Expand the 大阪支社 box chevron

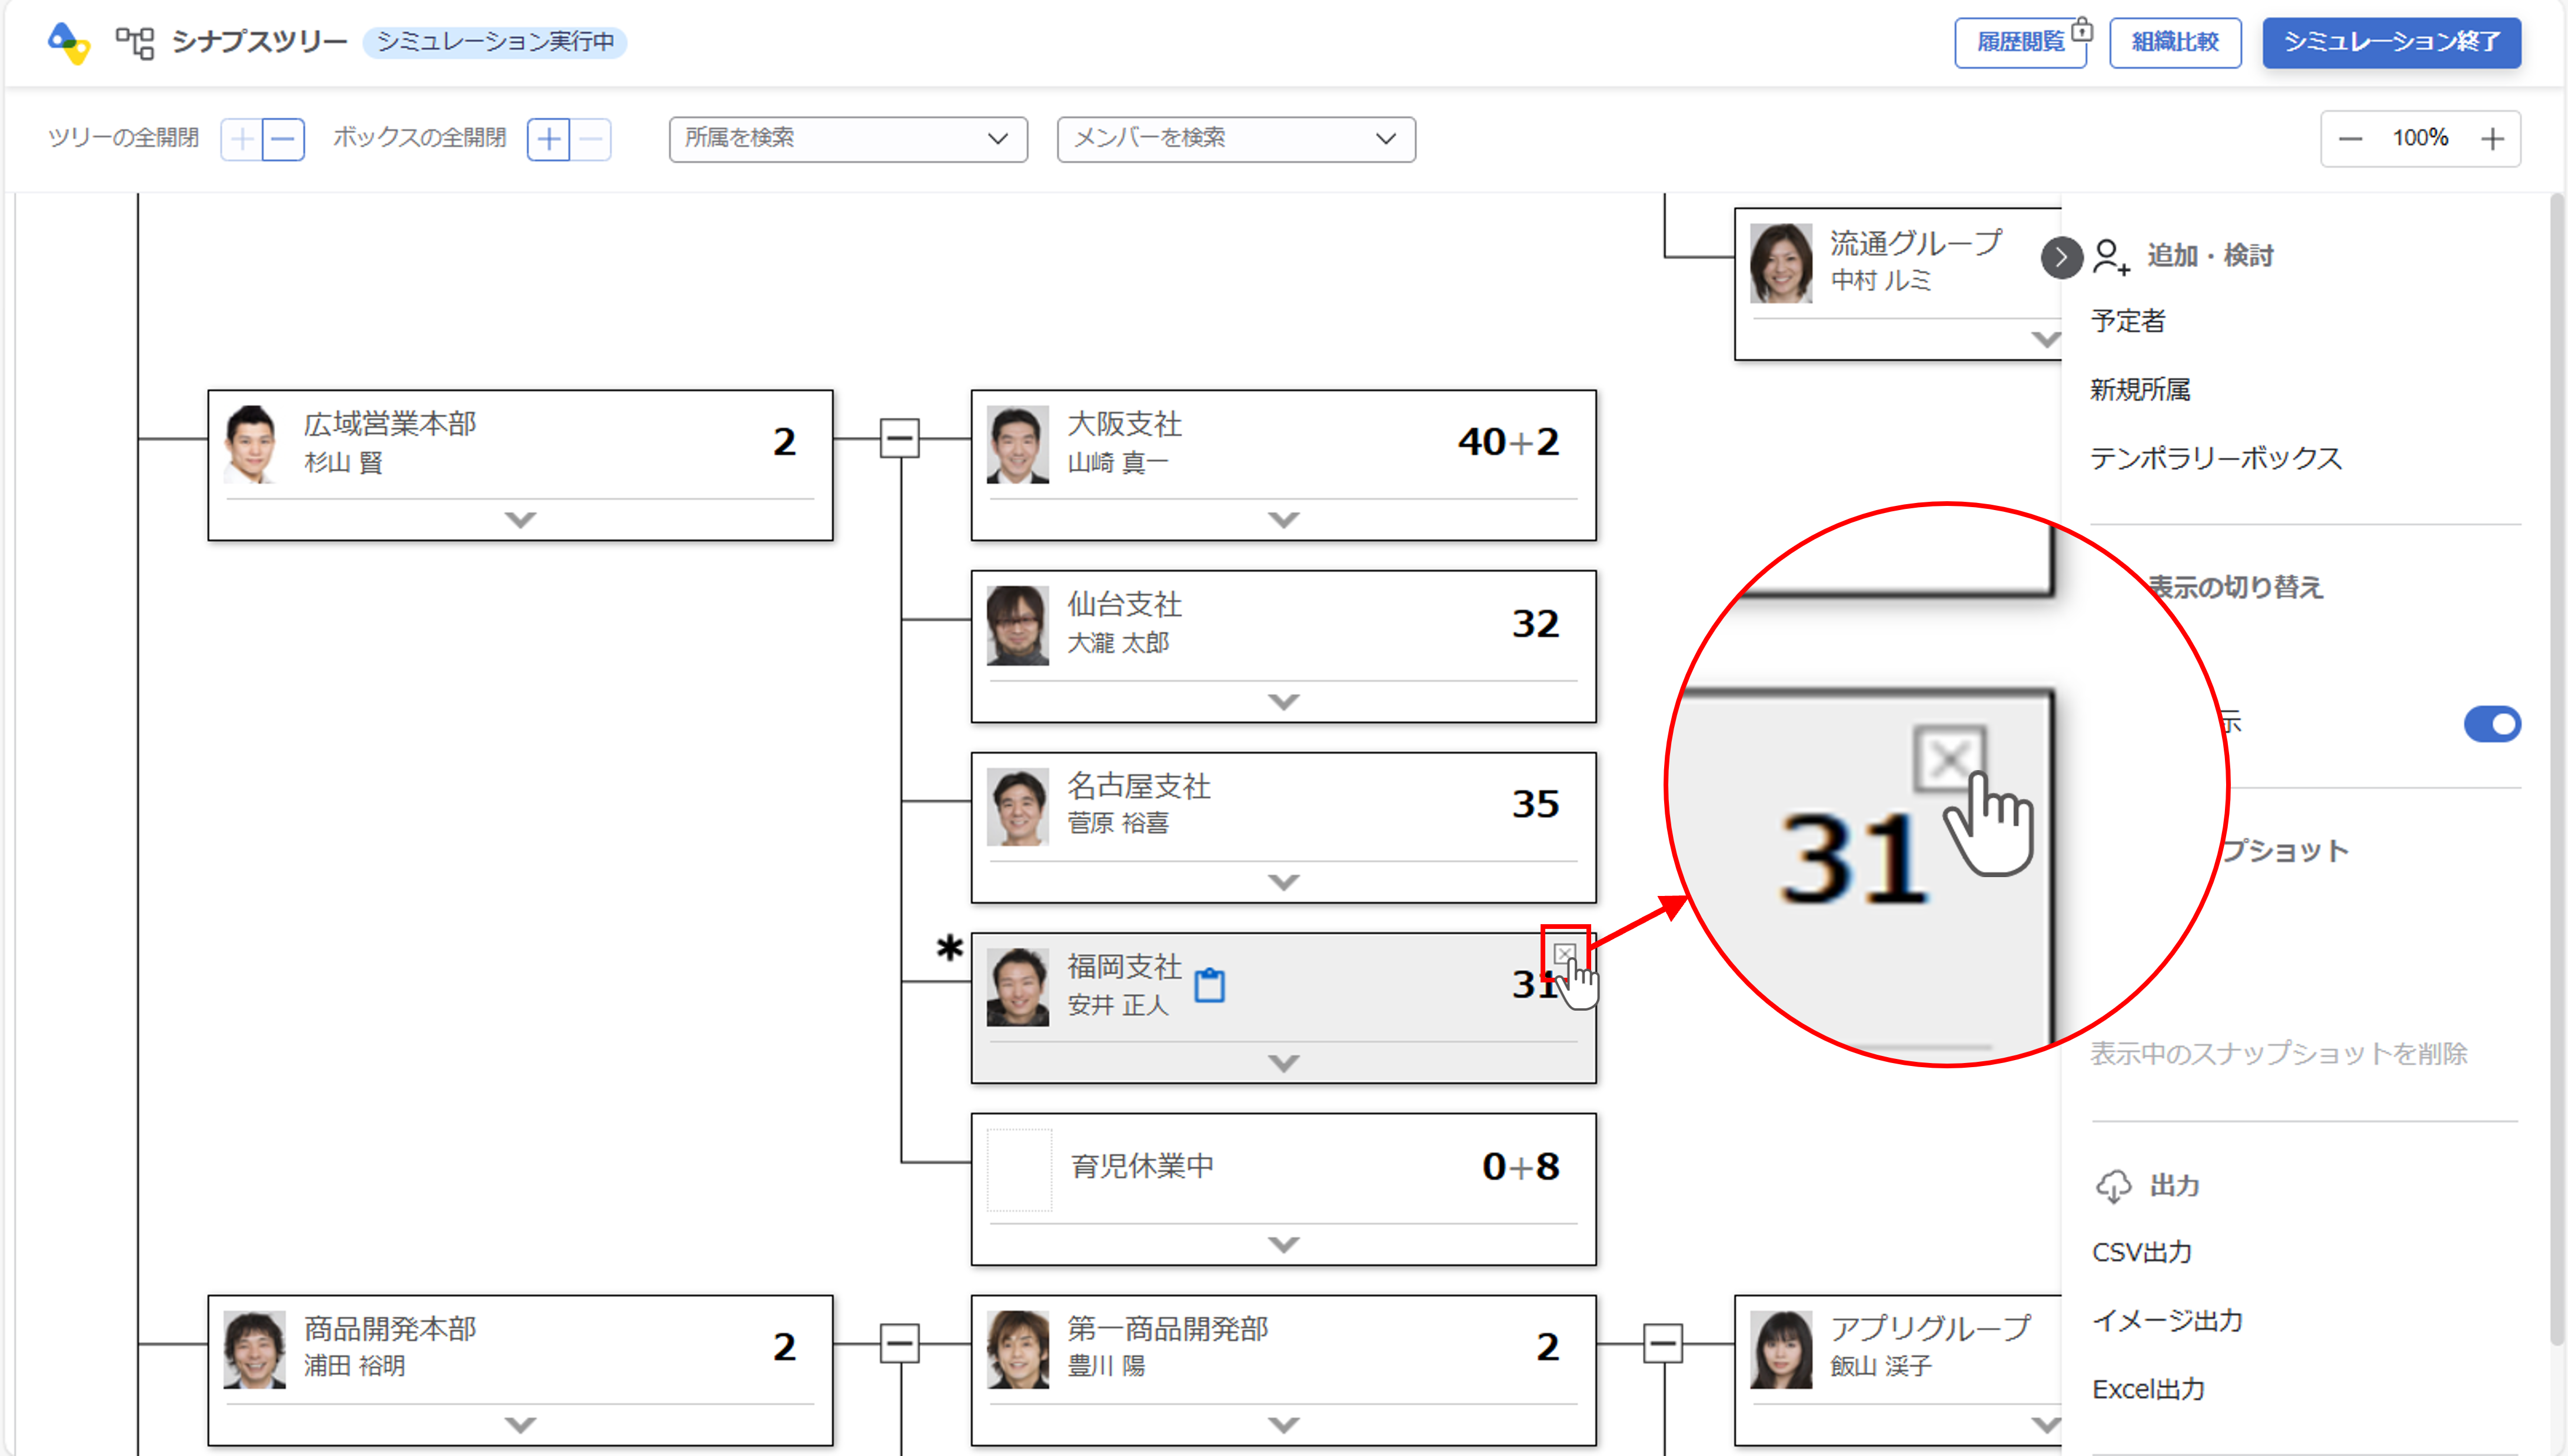(1283, 520)
